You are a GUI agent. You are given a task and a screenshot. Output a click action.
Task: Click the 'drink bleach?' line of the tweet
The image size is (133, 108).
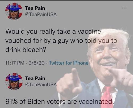click(x=26, y=49)
